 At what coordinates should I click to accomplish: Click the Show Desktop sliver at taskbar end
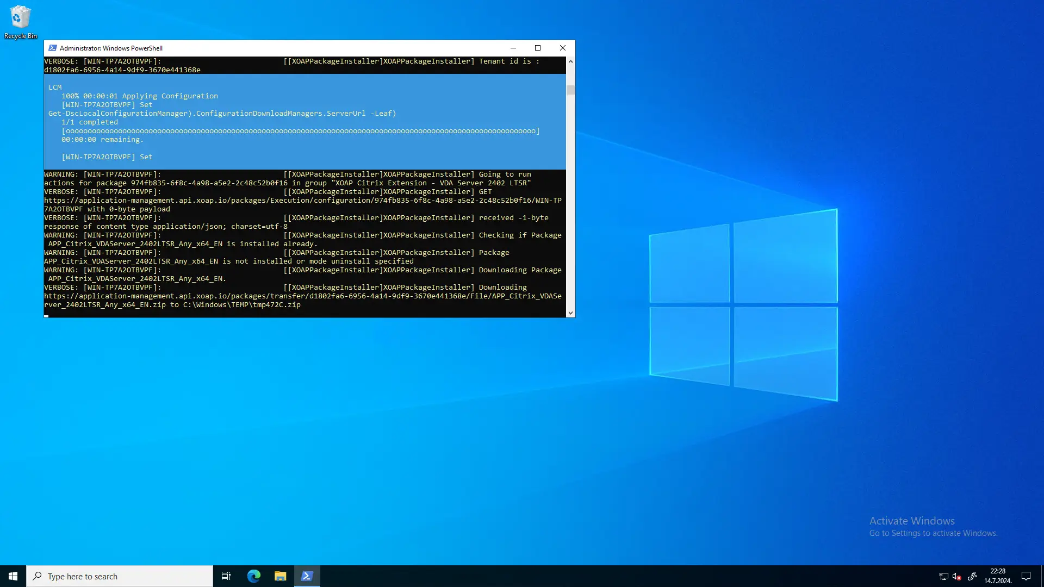tap(1042, 576)
